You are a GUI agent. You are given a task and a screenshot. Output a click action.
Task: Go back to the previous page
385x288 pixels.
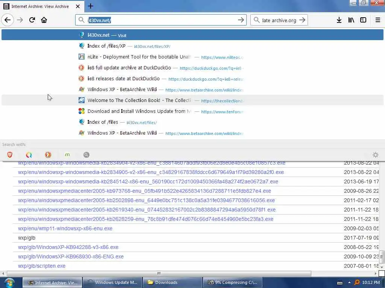click(8, 20)
